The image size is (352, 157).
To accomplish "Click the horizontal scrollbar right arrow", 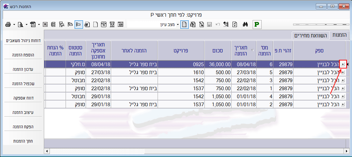I will click(x=343, y=151).
